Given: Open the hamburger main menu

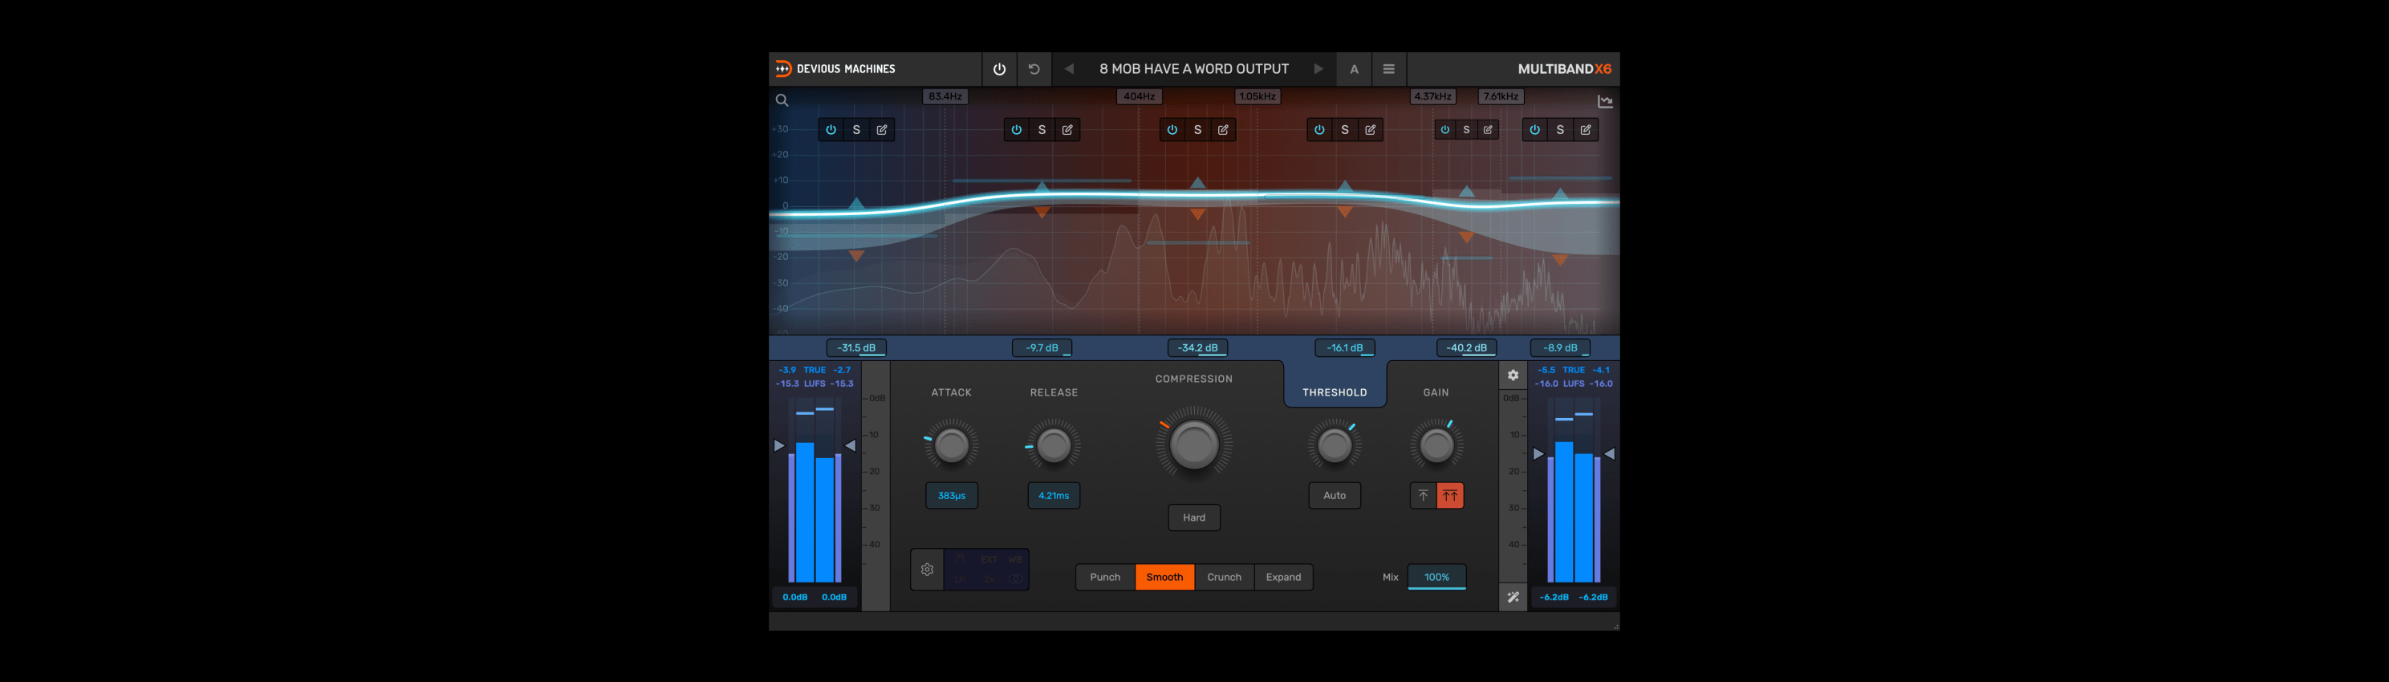Looking at the screenshot, I should point(1388,70).
